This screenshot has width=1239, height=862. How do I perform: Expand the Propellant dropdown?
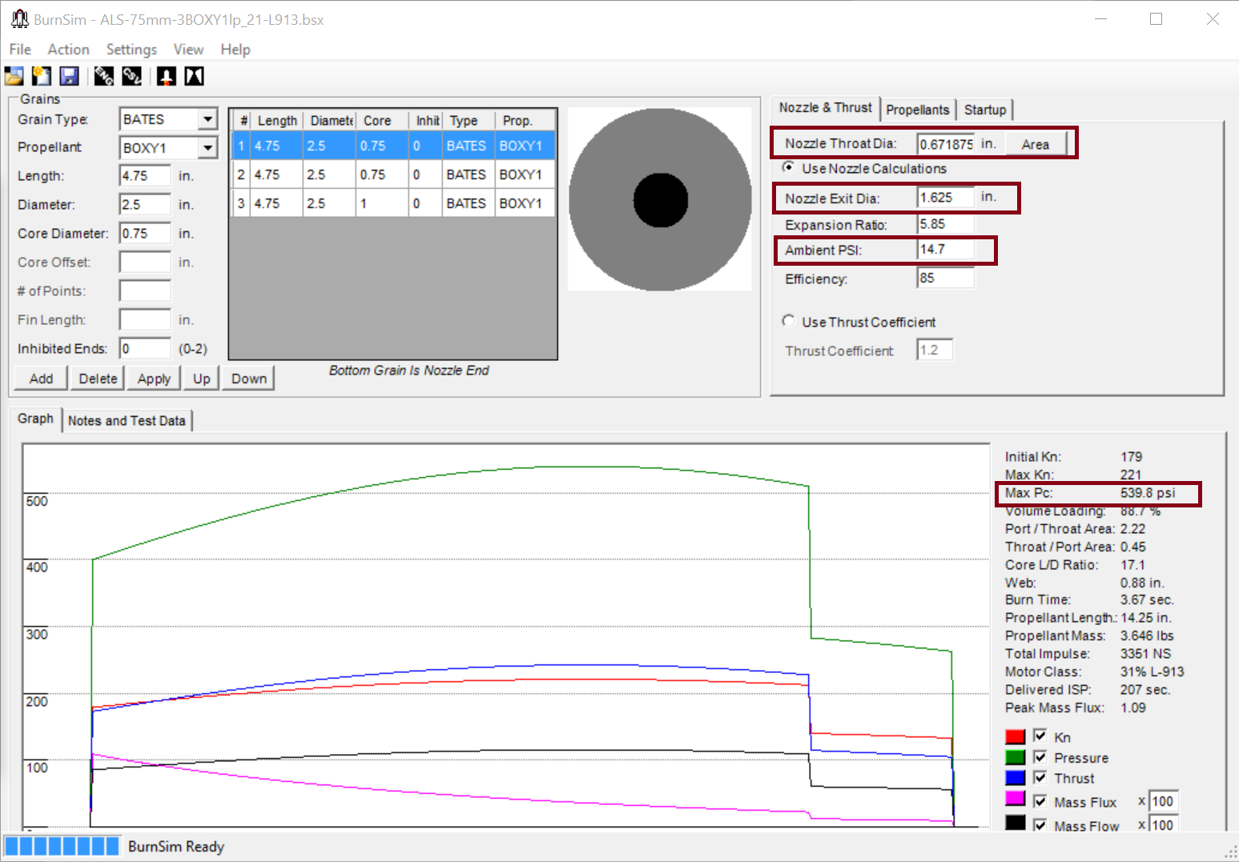[x=207, y=148]
